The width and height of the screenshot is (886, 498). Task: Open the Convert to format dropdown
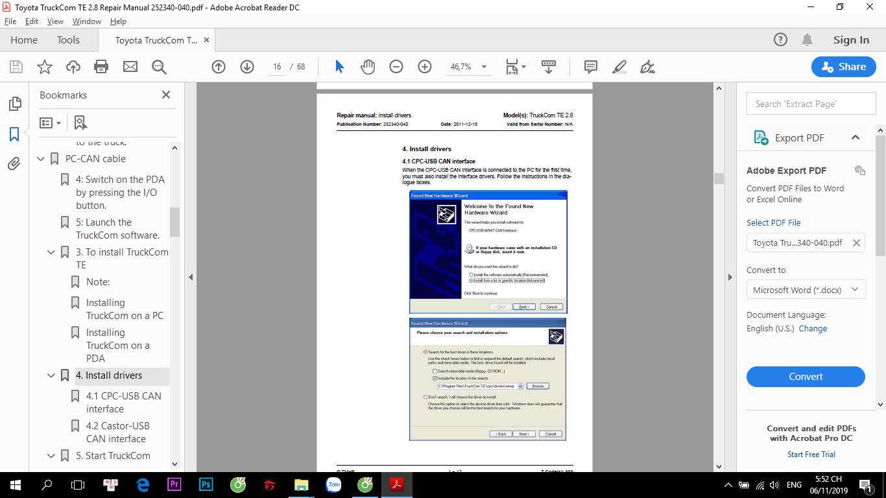coord(806,290)
